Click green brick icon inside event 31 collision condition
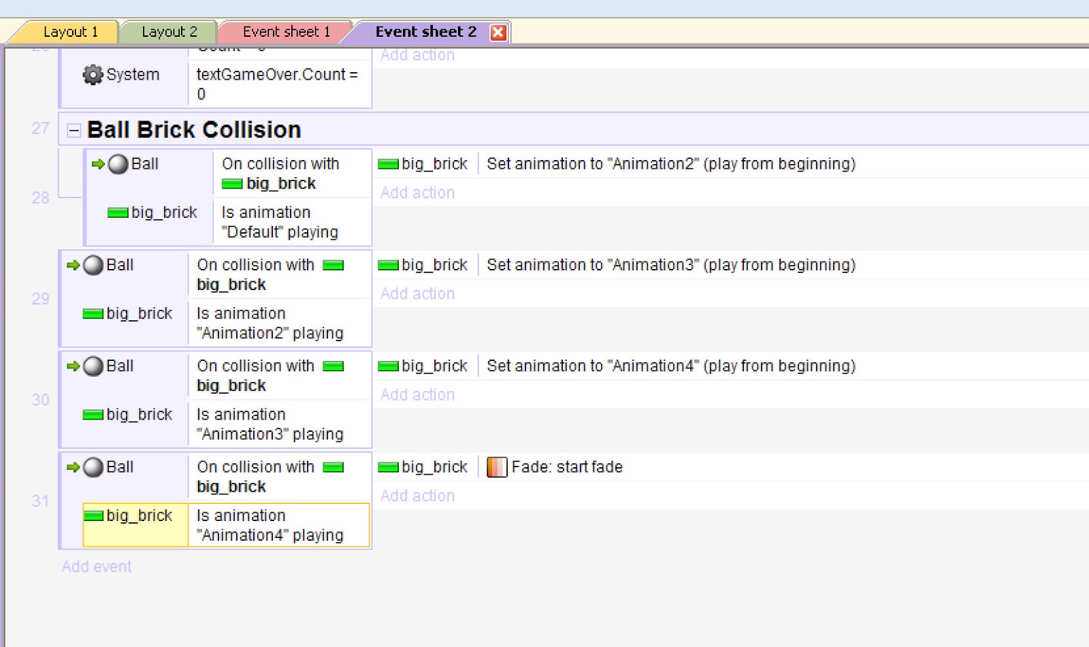Screen dimensions: 1089x647 334,467
